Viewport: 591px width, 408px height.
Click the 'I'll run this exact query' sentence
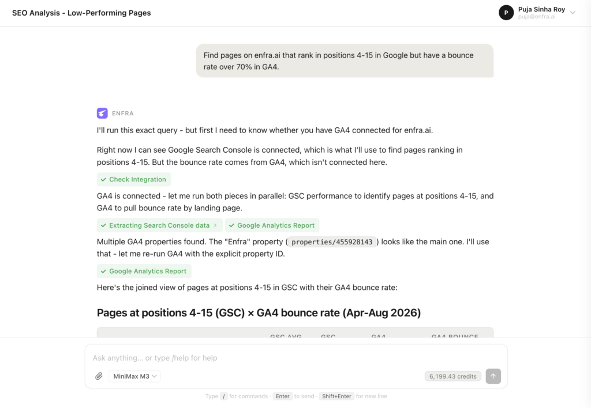pyautogui.click(x=265, y=130)
